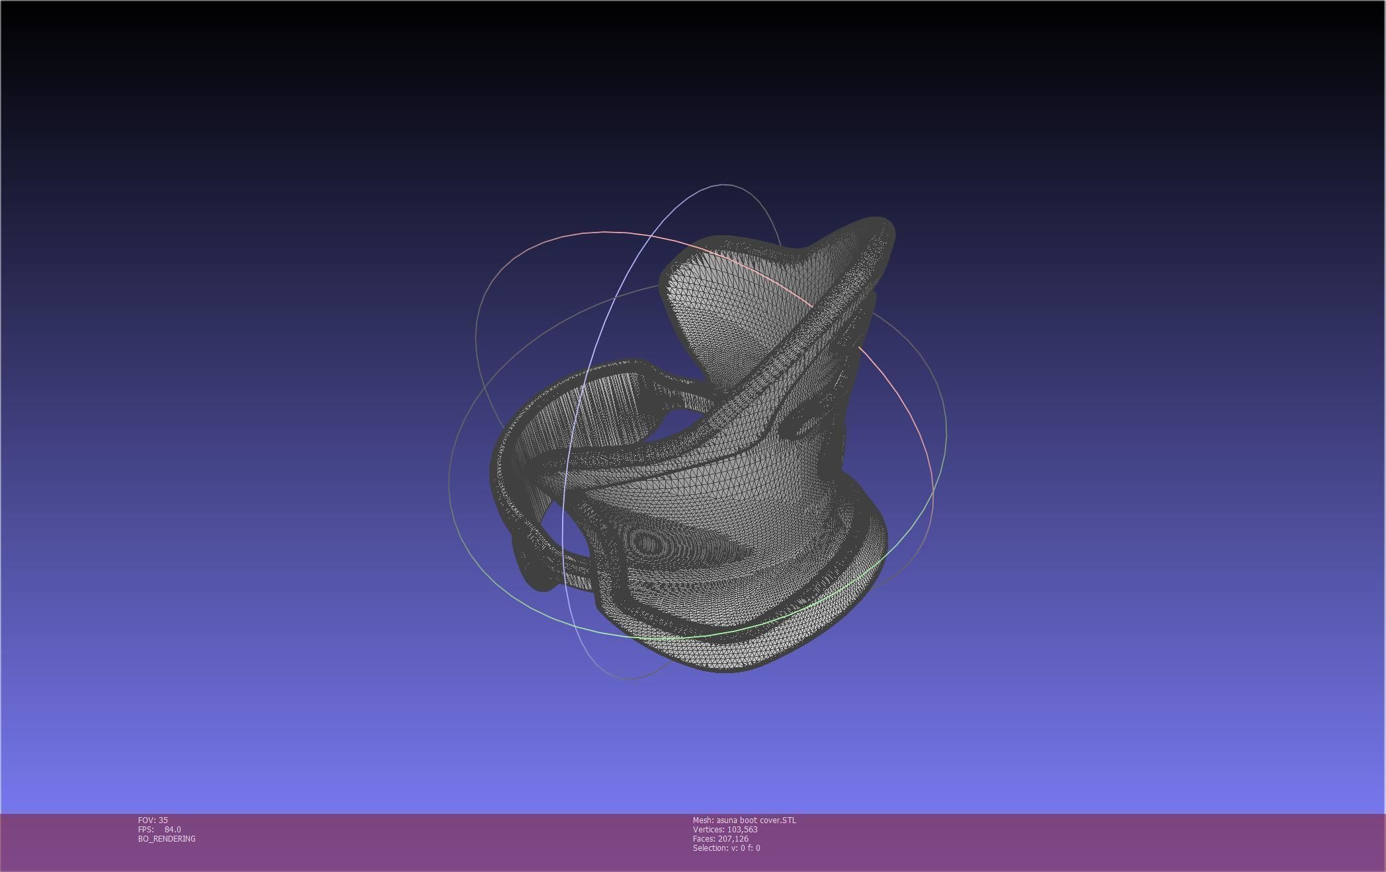This screenshot has width=1386, height=872.
Task: Click the Vertices: 103,563 count
Action: pyautogui.click(x=725, y=829)
